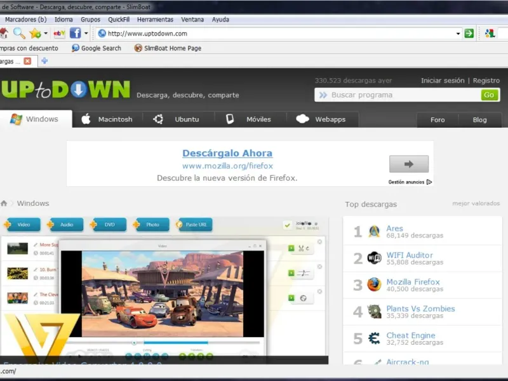Expand the Facebook dropdown arrow
508x381 pixels.
[x=86, y=33]
